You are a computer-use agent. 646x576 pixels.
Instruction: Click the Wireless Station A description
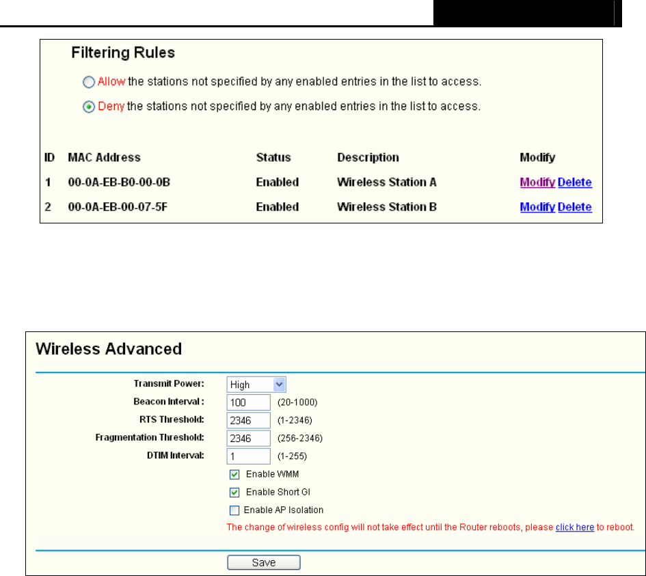point(387,182)
